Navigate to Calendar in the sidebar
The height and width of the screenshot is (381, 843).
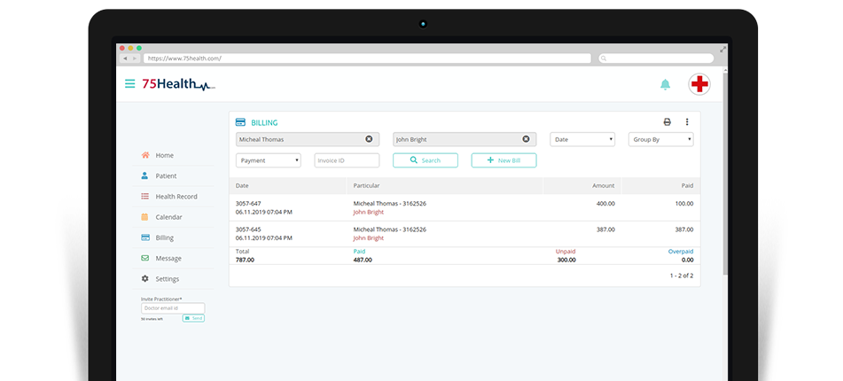[x=168, y=217]
